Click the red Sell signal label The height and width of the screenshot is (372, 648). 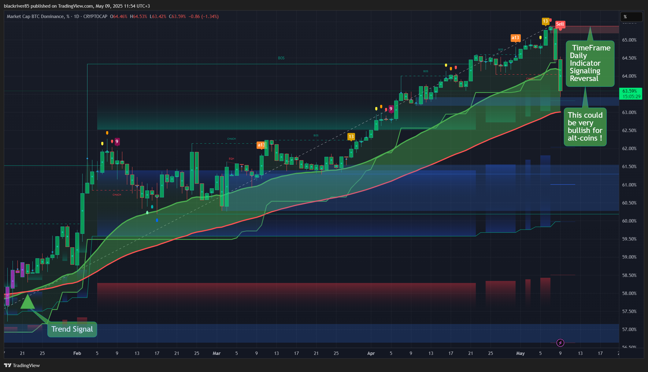tap(560, 24)
